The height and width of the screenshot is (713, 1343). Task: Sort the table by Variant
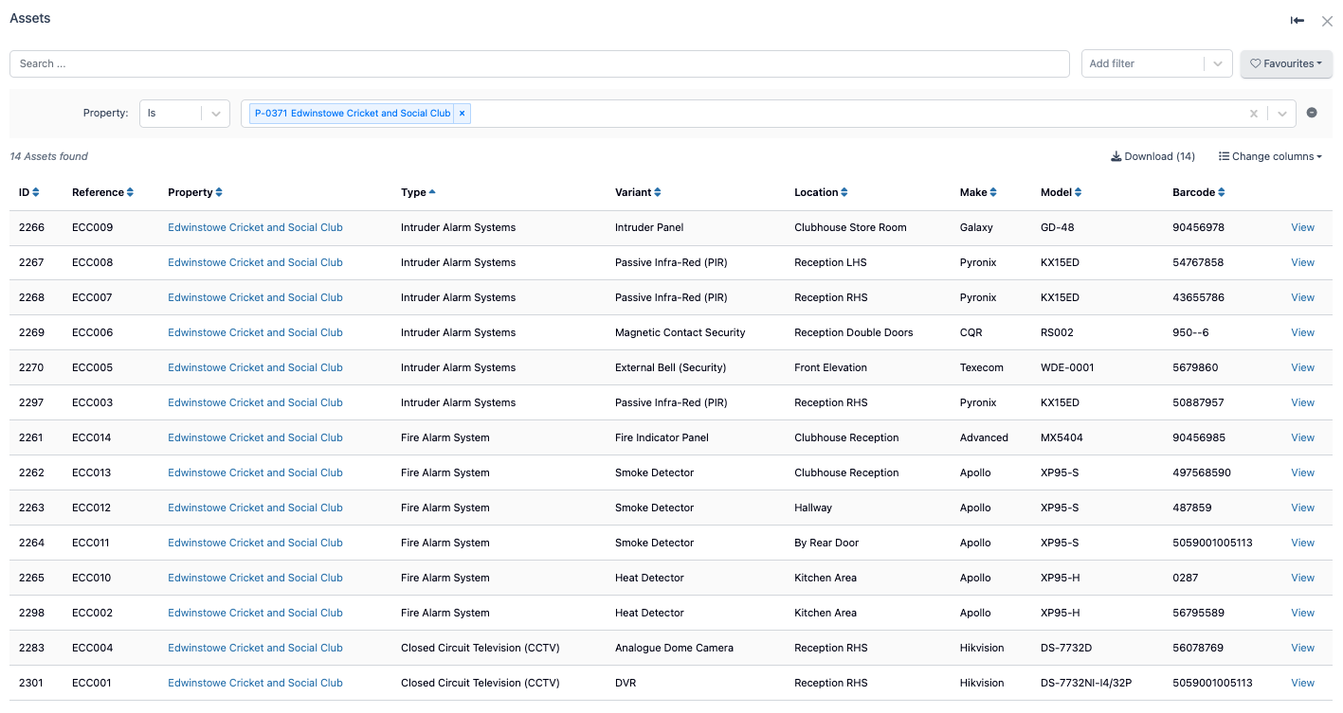point(638,192)
